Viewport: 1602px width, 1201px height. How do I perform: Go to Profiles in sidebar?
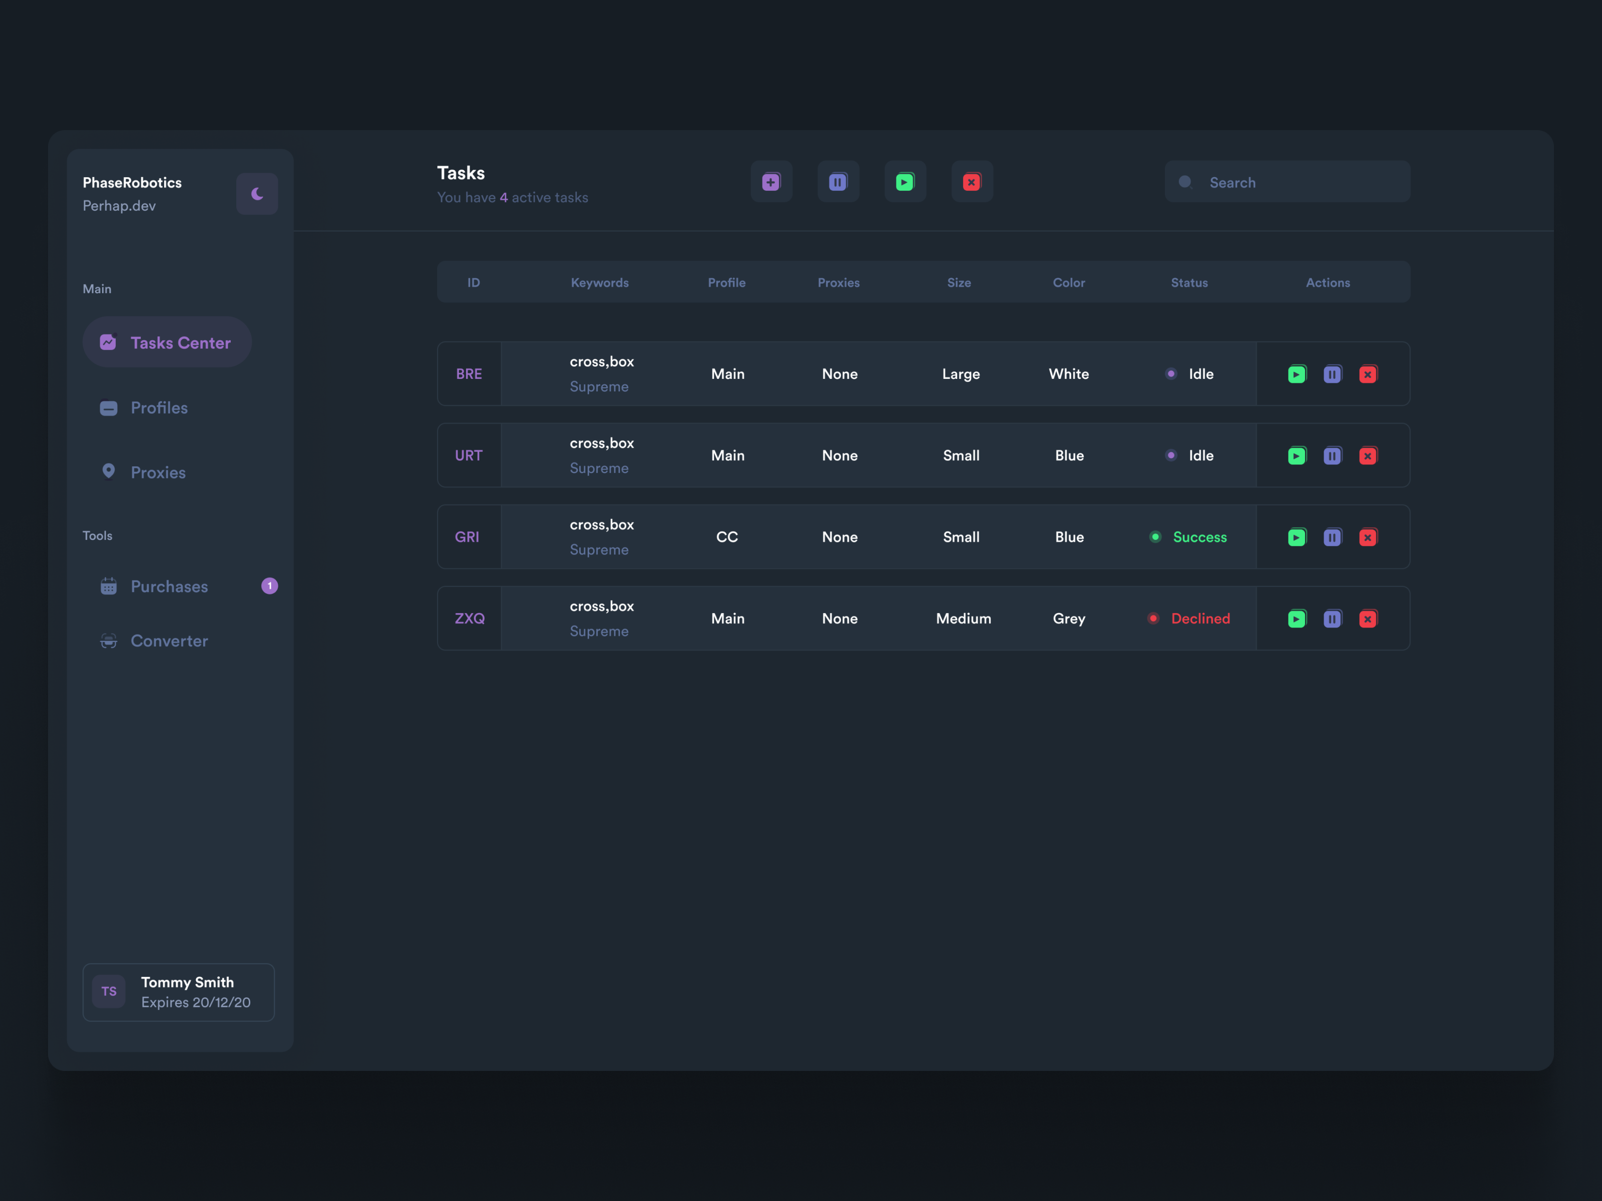click(159, 407)
